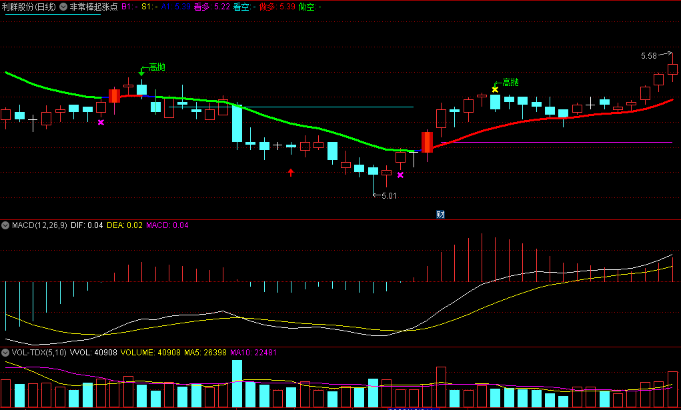This screenshot has width=681, height=410.
Task: Click the MACD(12,26,9) indicator label
Action: [39, 225]
